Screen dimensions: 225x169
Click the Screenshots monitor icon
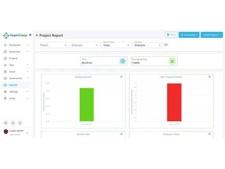5,78
